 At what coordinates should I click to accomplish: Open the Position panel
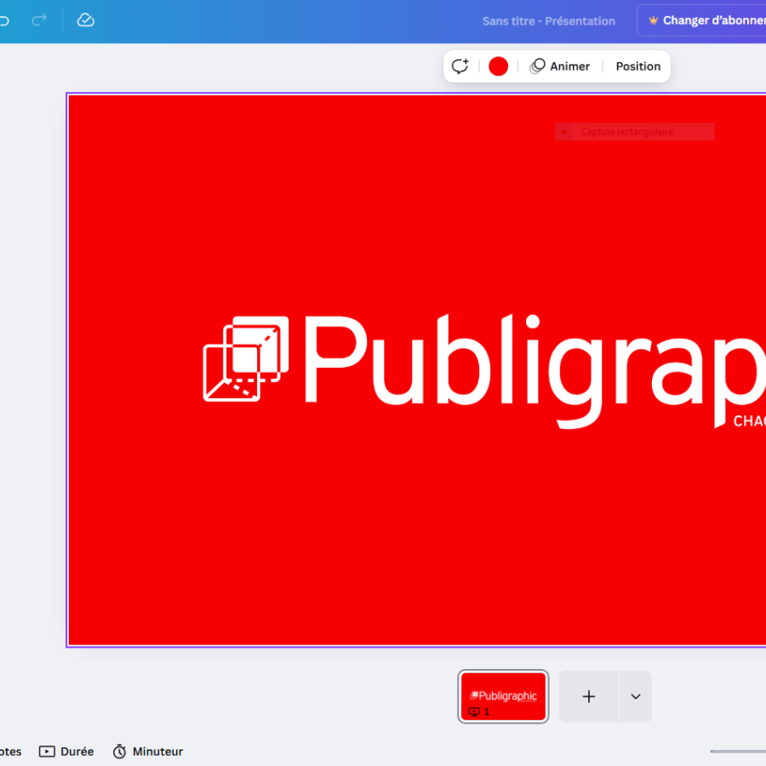coord(638,66)
